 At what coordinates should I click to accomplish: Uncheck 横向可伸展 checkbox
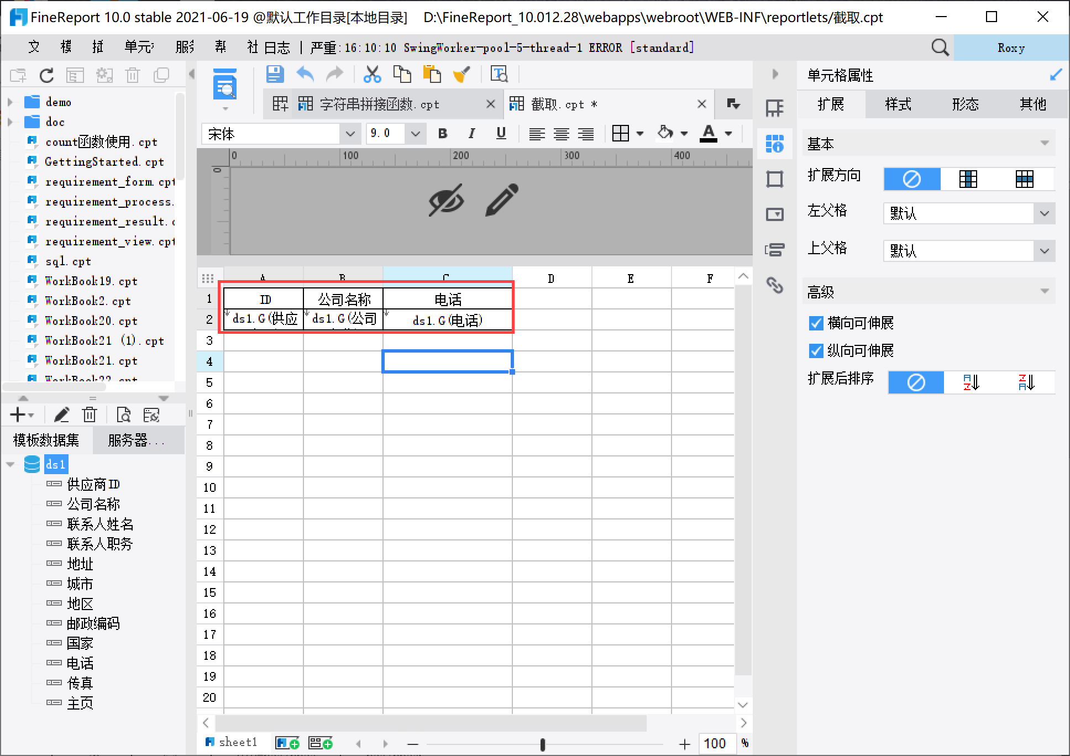click(816, 323)
